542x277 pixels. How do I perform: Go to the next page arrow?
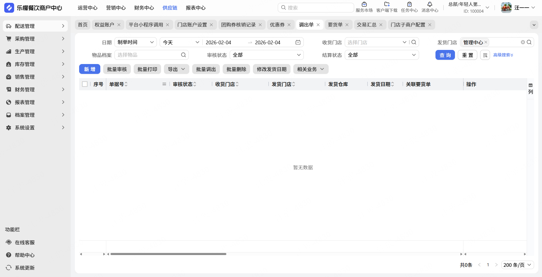click(x=496, y=265)
